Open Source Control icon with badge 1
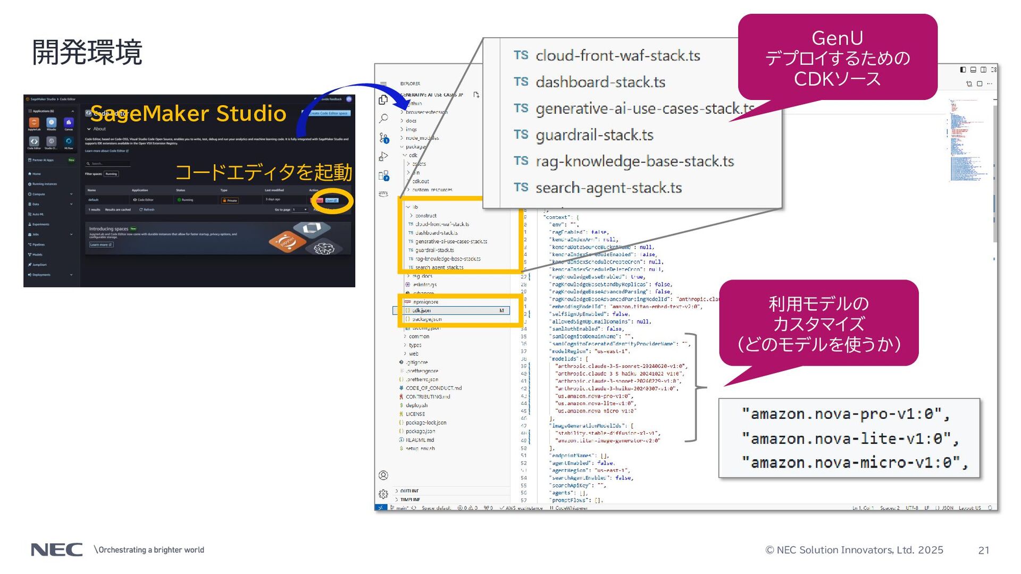The image size is (1021, 574). point(384,138)
